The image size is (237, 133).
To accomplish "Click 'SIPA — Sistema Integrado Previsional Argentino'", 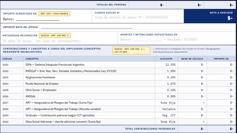I will pyautogui.click(x=55, y=65).
